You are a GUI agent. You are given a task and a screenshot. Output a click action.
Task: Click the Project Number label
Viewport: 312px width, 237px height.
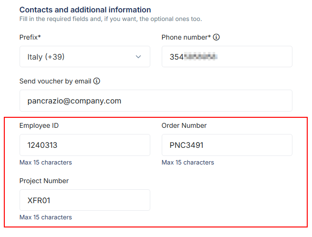tap(44, 181)
